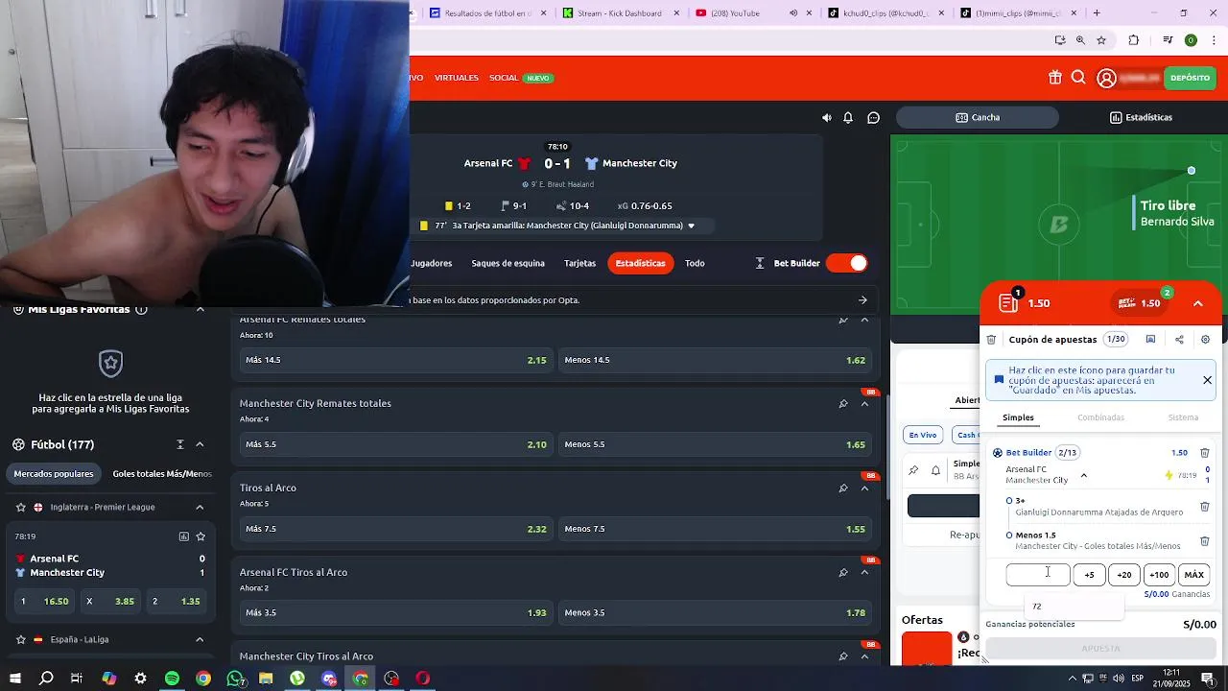Open Windows Start menu

[15, 679]
